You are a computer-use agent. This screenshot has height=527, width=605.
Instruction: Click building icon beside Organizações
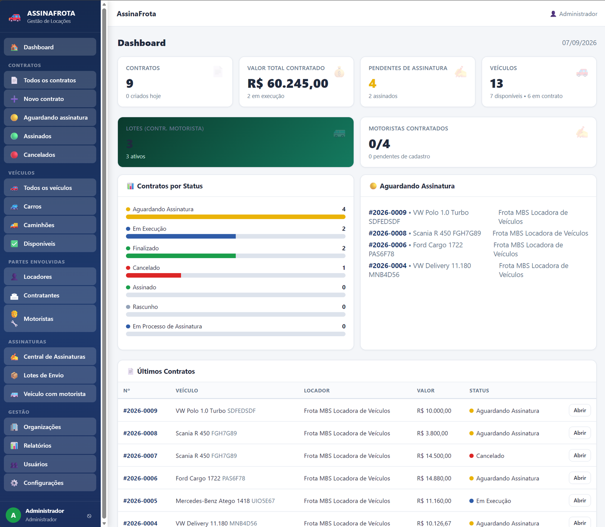tap(14, 427)
